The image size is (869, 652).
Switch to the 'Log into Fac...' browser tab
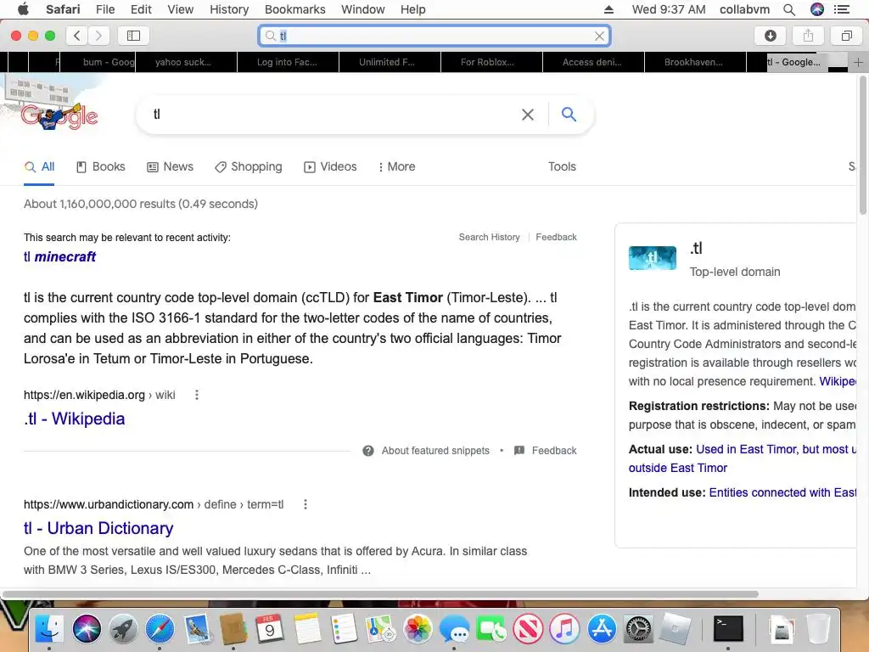289,62
